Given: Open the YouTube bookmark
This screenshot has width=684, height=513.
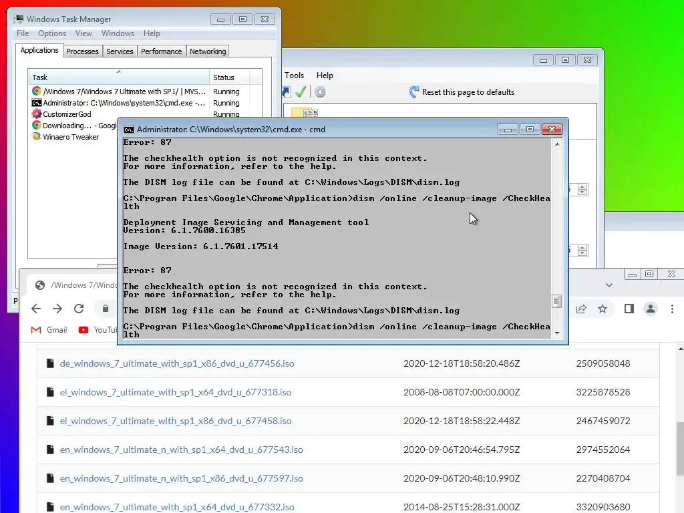Looking at the screenshot, I should (98, 330).
